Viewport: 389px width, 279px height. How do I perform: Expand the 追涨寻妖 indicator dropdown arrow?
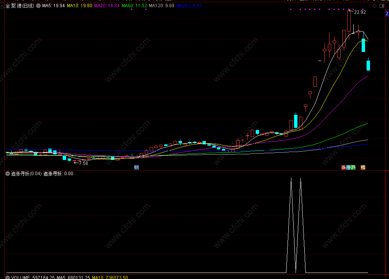tap(8, 174)
